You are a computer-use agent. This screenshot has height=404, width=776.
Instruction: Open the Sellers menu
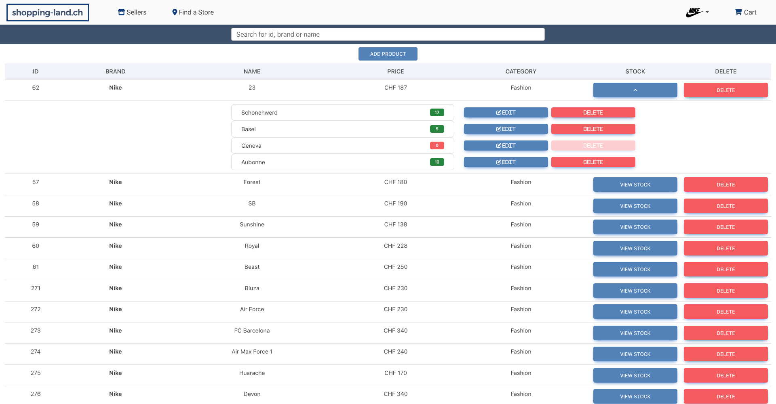(x=132, y=12)
